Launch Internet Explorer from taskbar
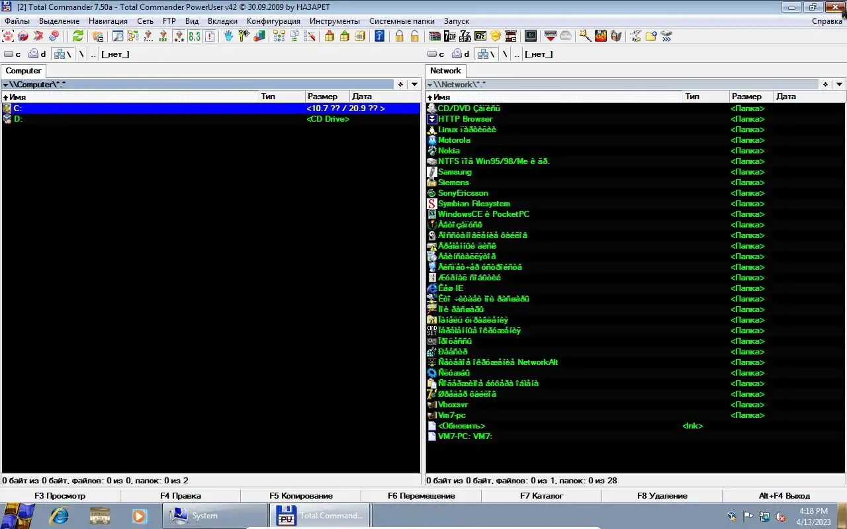 click(60, 516)
